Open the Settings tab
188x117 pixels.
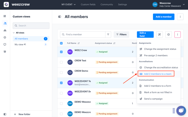122,5
